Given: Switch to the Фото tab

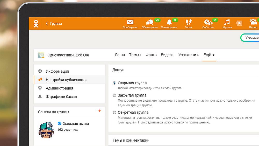Looking at the screenshot, I should tap(151, 55).
